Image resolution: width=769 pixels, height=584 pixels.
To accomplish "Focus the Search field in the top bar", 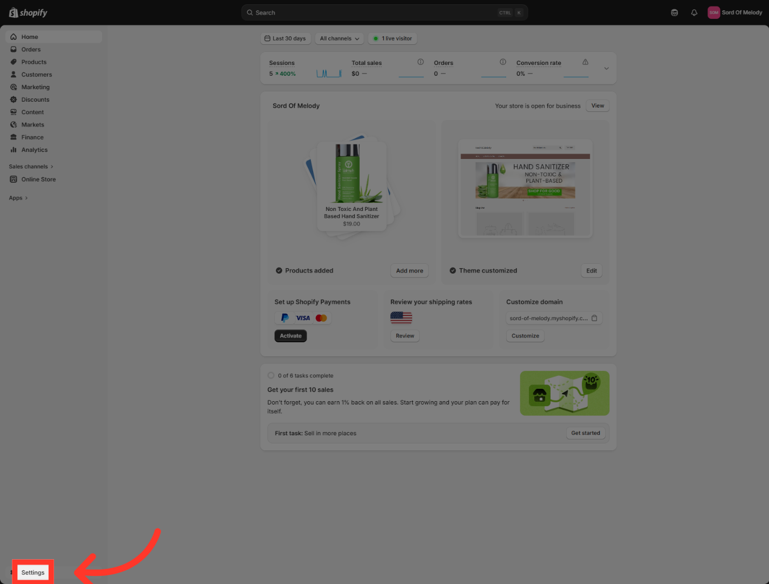I will click(x=384, y=12).
